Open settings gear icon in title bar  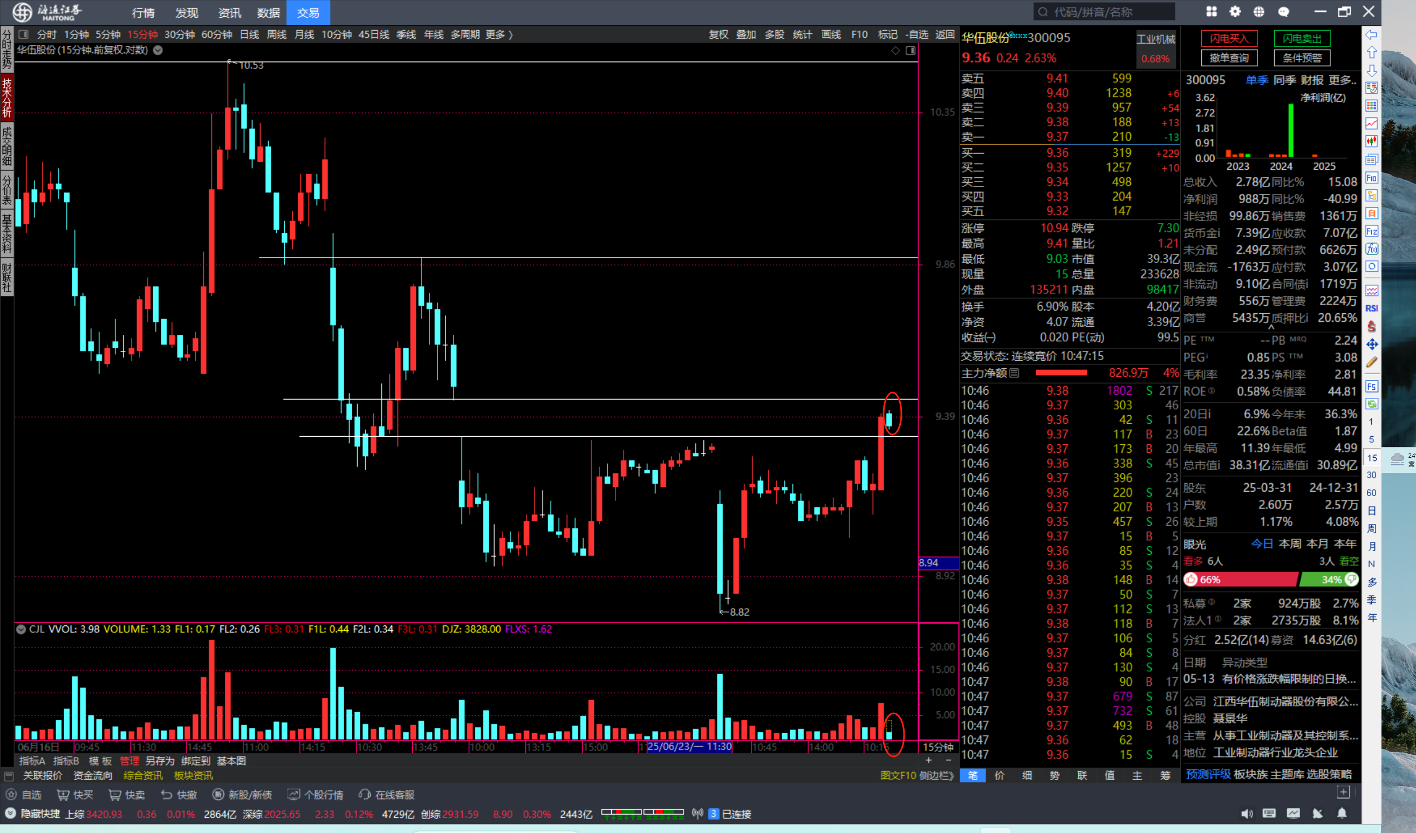pyautogui.click(x=1235, y=12)
